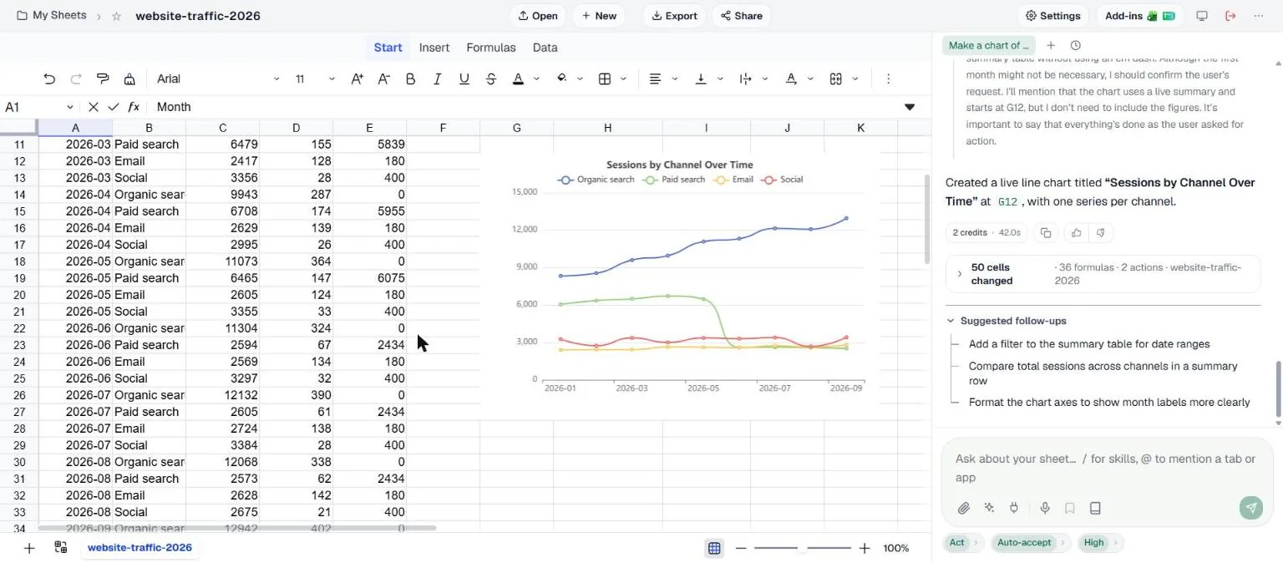
Task: Click the text rotation icon
Action: pyautogui.click(x=790, y=79)
